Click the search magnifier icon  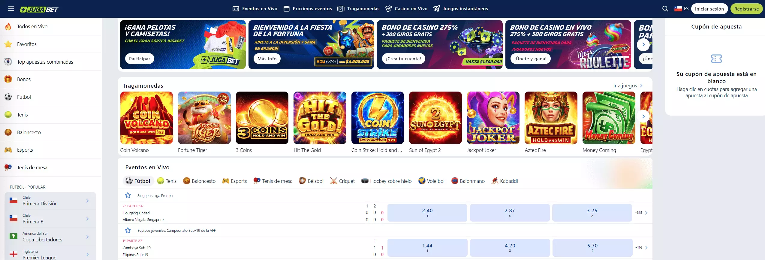(665, 9)
